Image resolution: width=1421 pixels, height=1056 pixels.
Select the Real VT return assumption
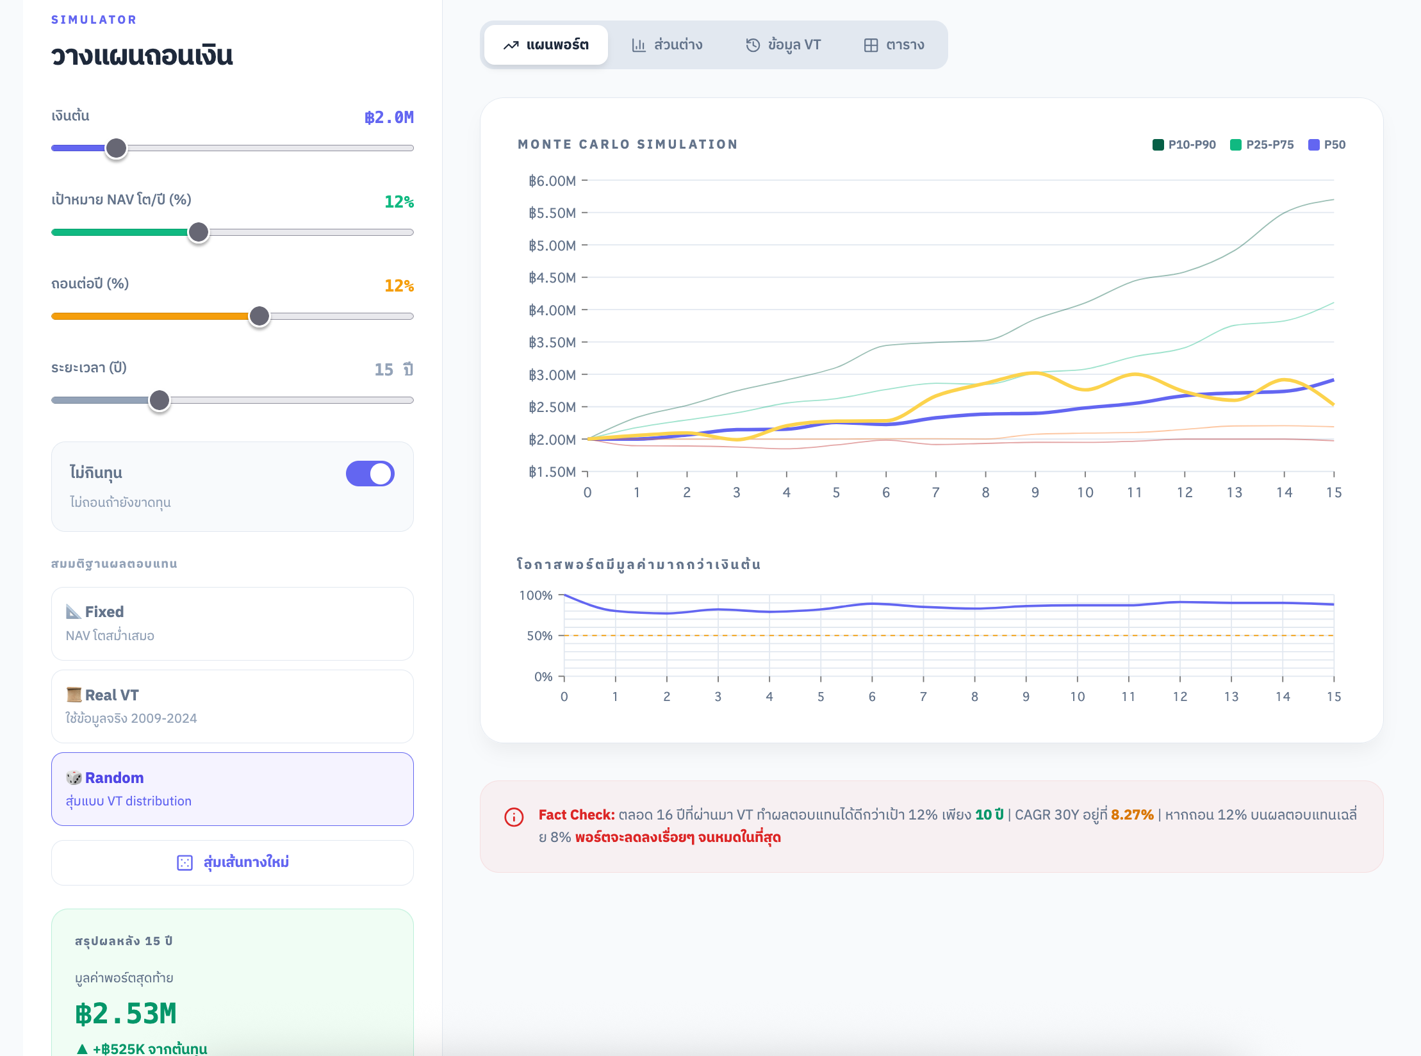[x=232, y=706]
